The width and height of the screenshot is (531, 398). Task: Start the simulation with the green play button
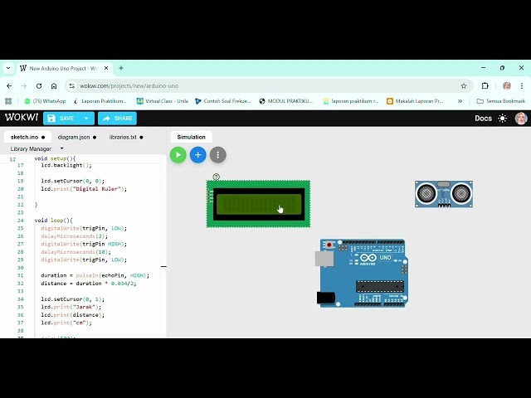(178, 155)
